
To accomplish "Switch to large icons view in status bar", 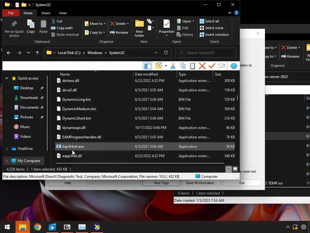I will (x=235, y=169).
